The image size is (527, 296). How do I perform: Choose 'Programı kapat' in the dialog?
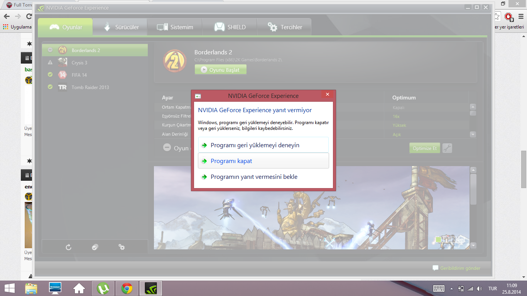263,161
